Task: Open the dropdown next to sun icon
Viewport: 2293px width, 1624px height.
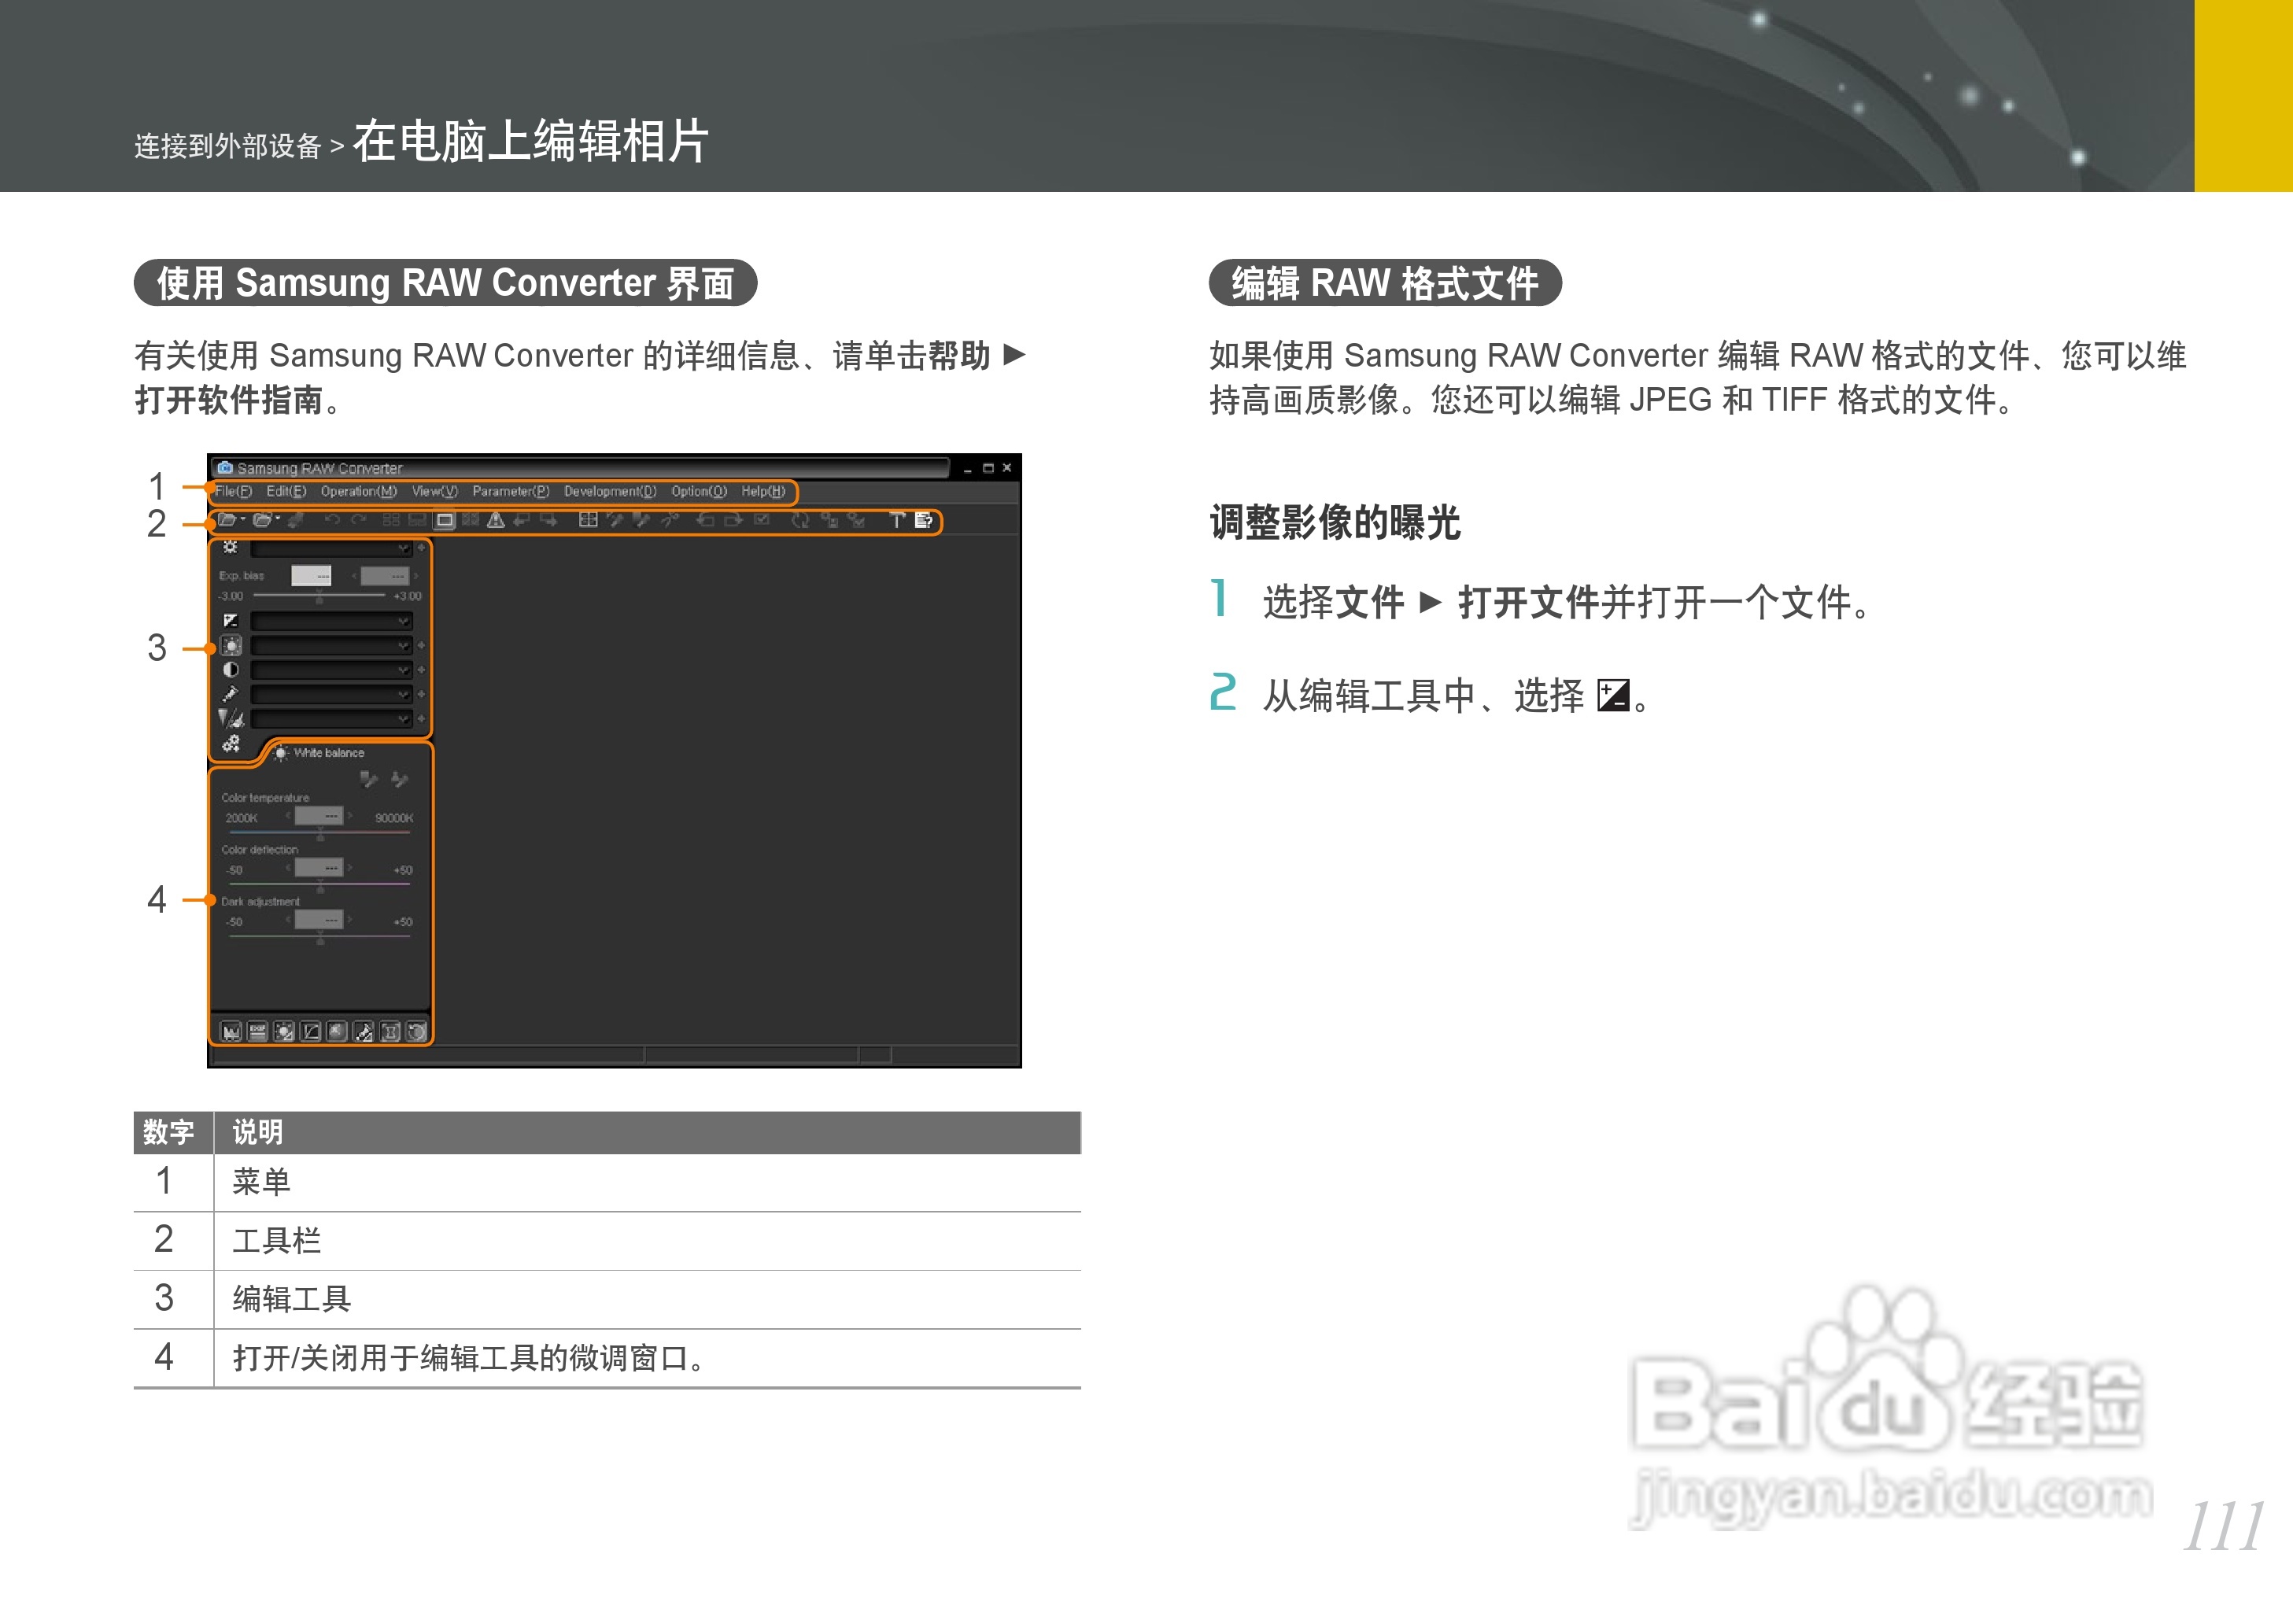Action: pos(403,548)
